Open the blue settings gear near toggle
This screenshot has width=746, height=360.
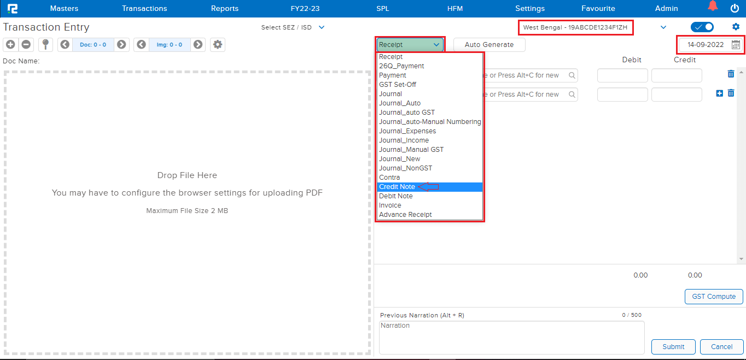coord(736,27)
